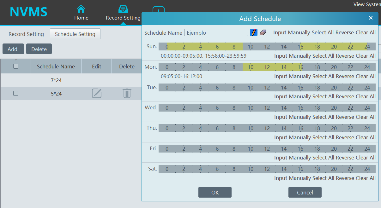Check the 5*24 schedule row checkbox

pos(16,93)
